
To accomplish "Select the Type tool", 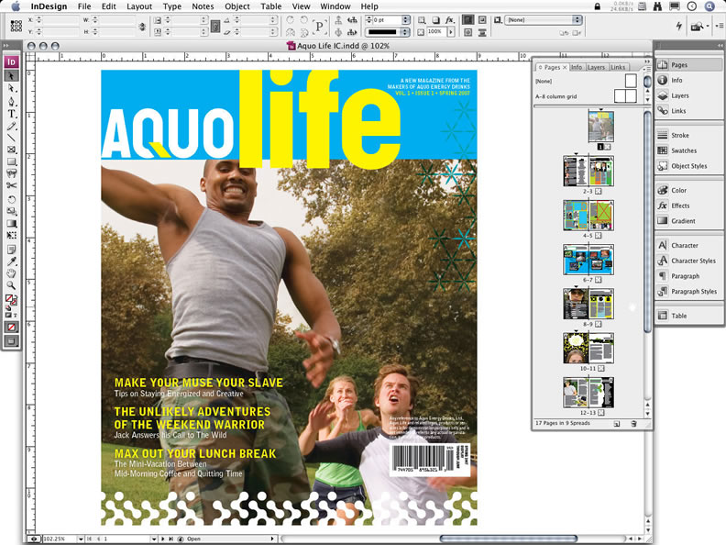I will (12, 114).
